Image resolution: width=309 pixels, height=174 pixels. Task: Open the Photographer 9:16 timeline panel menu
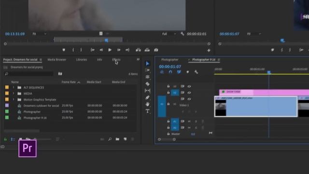219,59
